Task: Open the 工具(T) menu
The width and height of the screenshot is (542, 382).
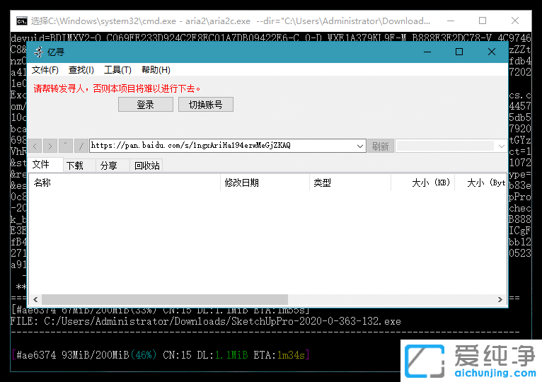Action: 117,70
